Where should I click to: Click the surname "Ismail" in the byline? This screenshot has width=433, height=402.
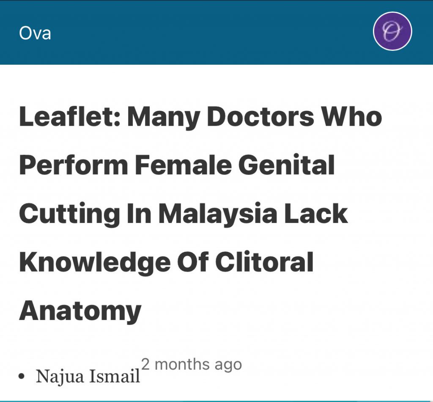(115, 376)
